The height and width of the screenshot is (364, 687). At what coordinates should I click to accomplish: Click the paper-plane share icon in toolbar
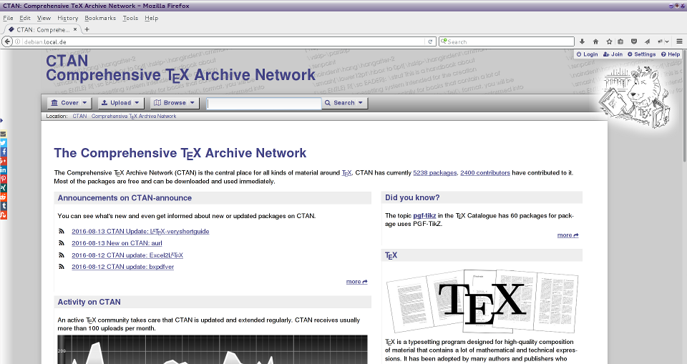(x=647, y=41)
